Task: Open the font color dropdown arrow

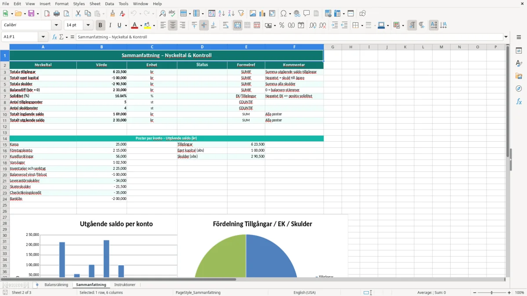Action: [x=141, y=25]
